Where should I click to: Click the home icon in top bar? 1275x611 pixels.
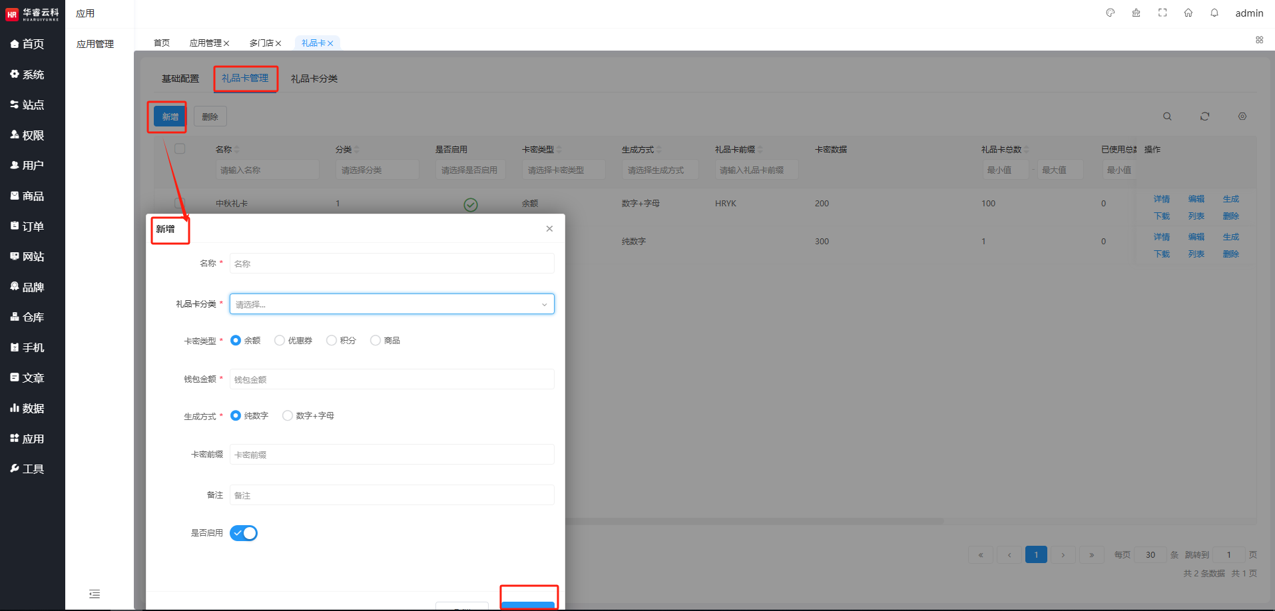[x=1188, y=13]
